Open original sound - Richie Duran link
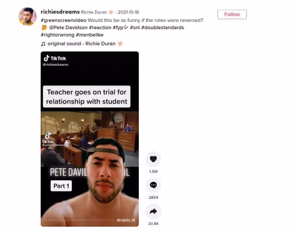297x234 pixels. click(x=81, y=44)
